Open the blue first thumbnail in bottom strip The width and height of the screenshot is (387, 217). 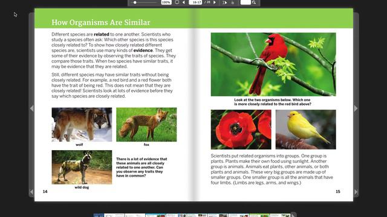99,216
